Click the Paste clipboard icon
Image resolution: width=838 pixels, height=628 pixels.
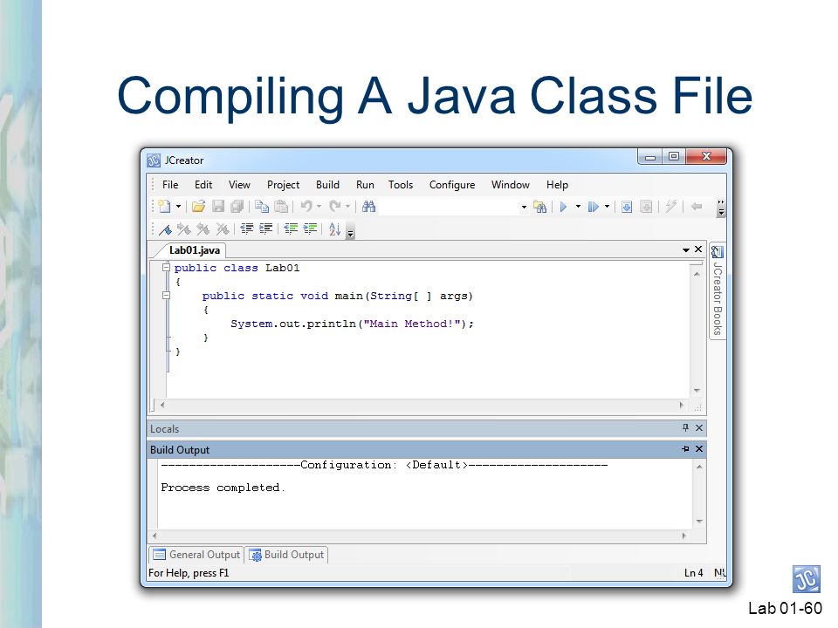click(281, 207)
